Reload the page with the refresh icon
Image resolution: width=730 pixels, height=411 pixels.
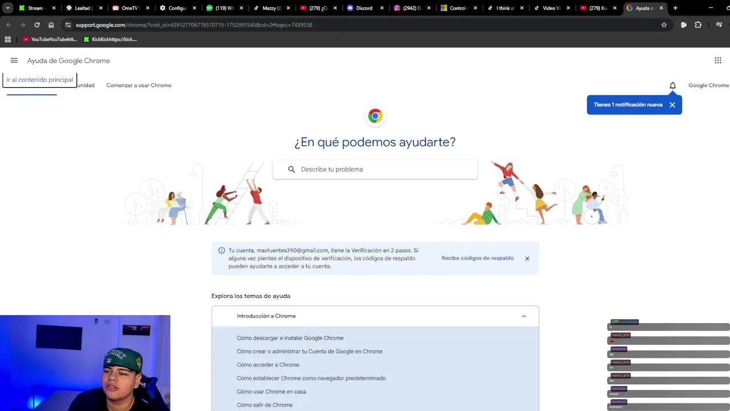(37, 25)
